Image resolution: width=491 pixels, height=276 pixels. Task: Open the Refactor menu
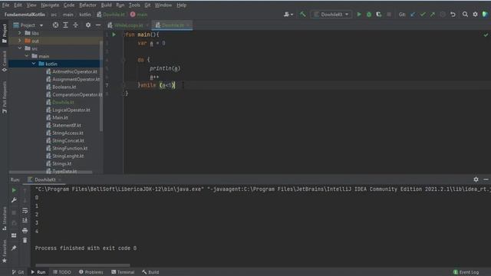click(x=87, y=5)
